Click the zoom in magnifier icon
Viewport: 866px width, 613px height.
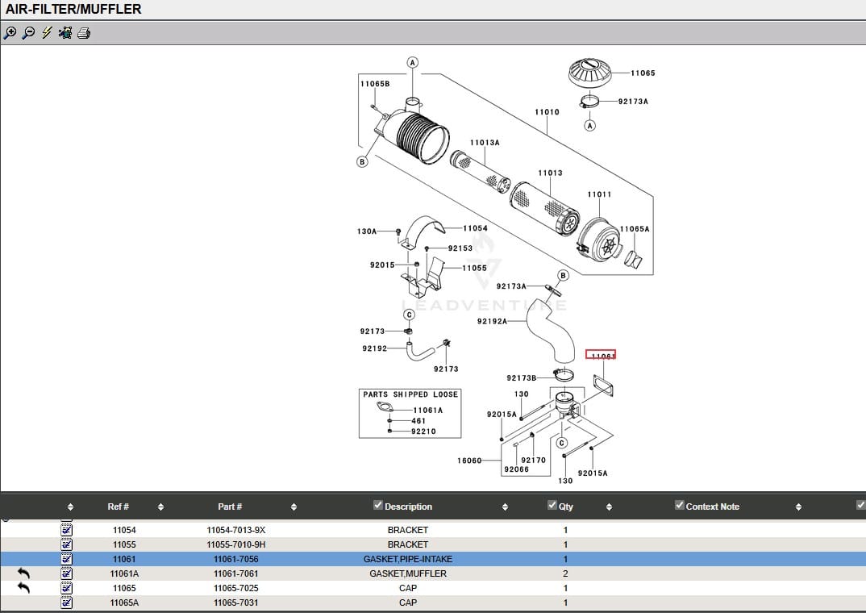coord(10,33)
